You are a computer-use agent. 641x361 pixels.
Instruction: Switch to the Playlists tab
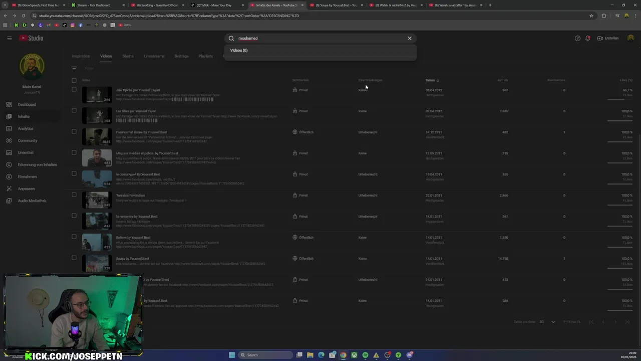(205, 56)
